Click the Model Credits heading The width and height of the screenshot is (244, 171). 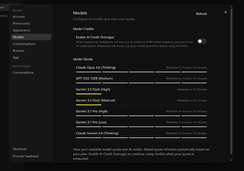pyautogui.click(x=83, y=29)
